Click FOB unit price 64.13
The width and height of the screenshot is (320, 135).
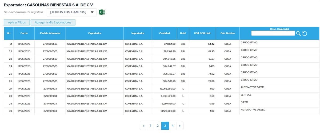pyautogui.click(x=211, y=66)
